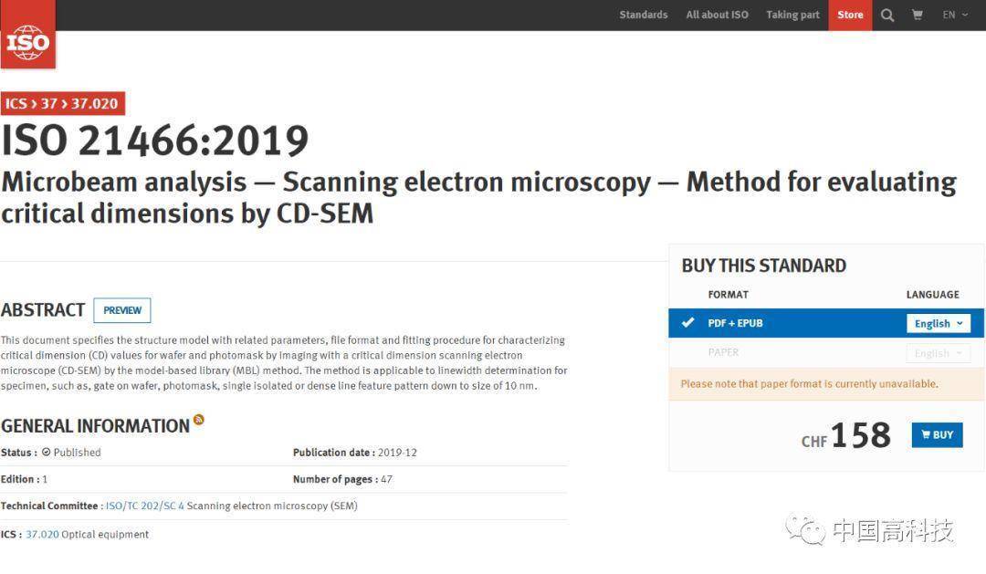
Task: Expand the EN site language dropdown
Action: click(955, 15)
